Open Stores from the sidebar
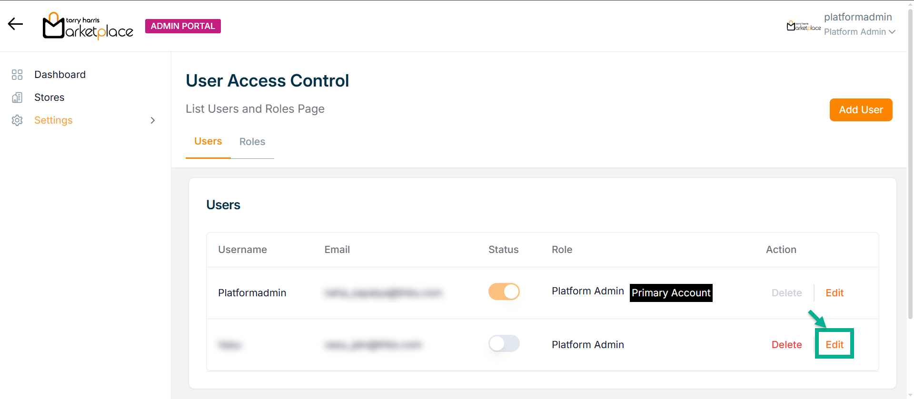 (x=49, y=97)
